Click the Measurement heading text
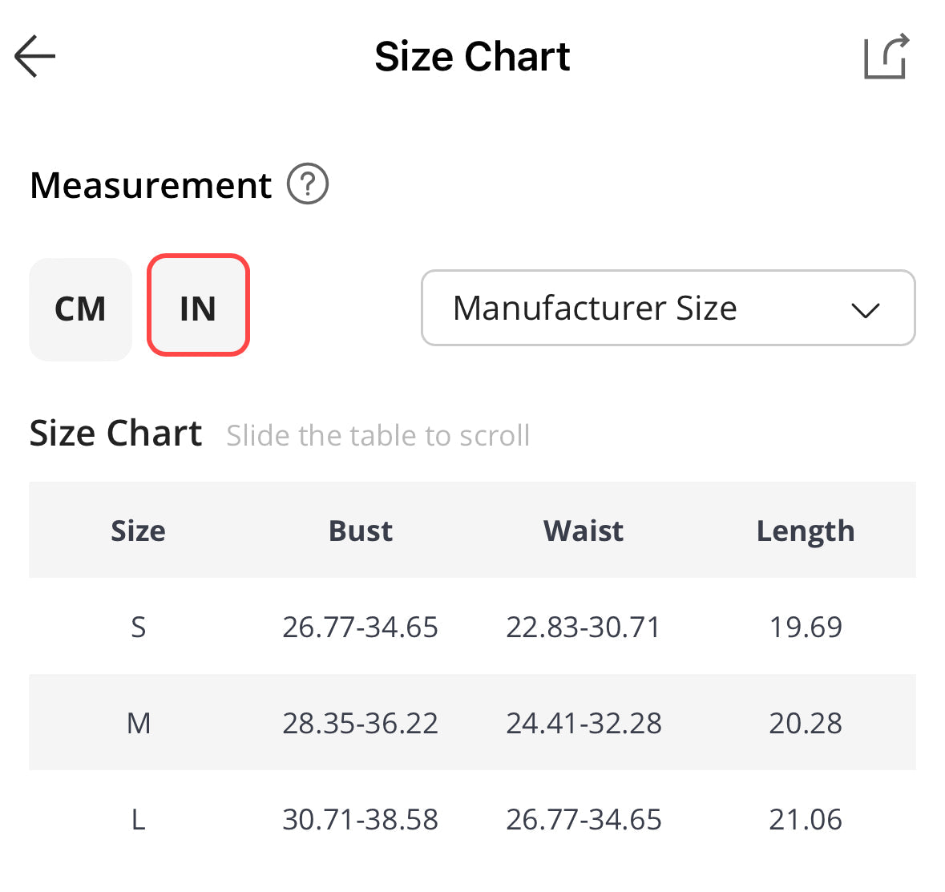The width and height of the screenshot is (945, 892). tap(151, 185)
